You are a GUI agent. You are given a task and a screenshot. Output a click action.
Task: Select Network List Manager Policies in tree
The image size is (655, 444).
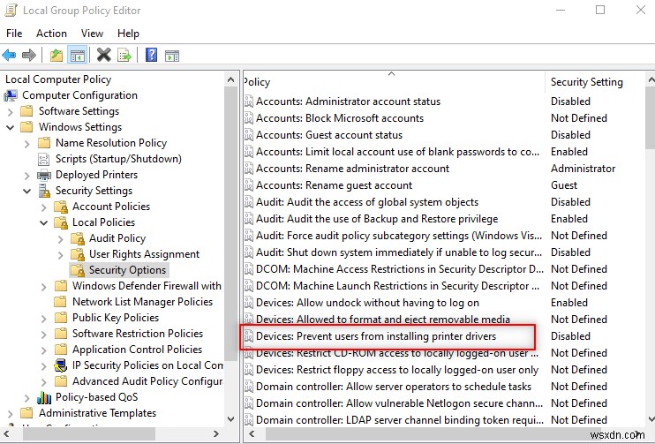coord(142,302)
